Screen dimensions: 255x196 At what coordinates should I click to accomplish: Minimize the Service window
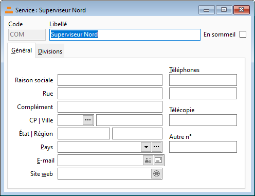206,10
